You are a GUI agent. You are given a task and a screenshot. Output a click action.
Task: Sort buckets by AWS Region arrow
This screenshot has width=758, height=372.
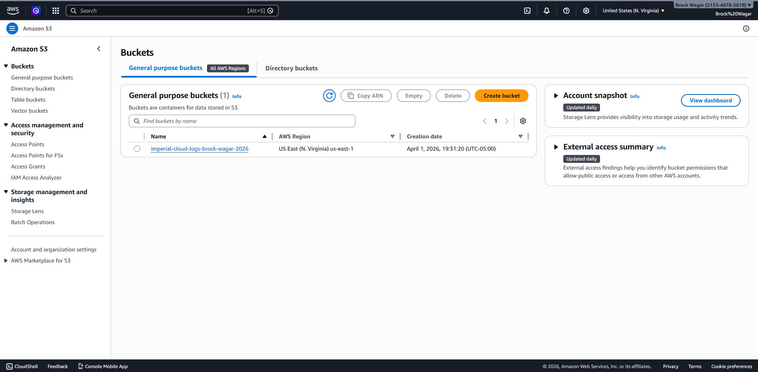393,136
